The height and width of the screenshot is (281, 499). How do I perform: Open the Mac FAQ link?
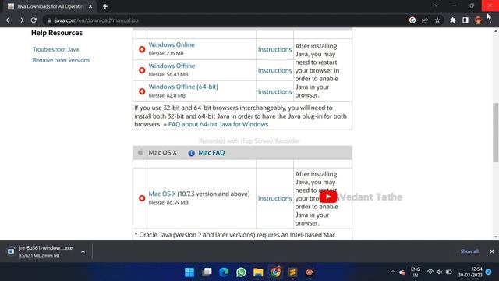coord(211,153)
